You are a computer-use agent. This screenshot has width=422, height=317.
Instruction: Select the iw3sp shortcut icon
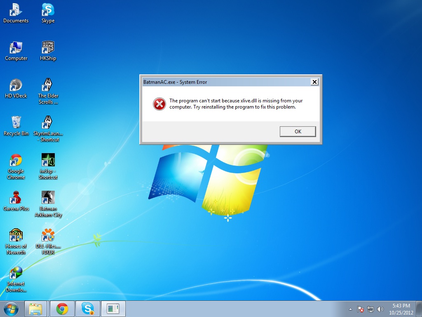(48, 160)
